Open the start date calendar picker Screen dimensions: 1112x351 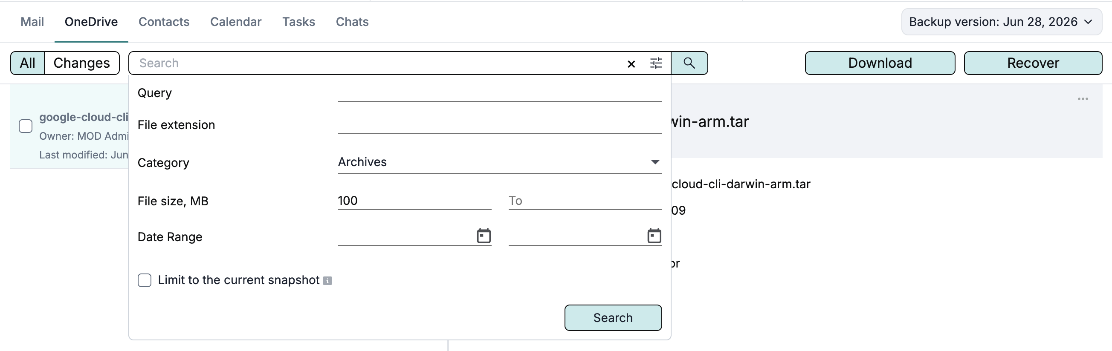(484, 236)
